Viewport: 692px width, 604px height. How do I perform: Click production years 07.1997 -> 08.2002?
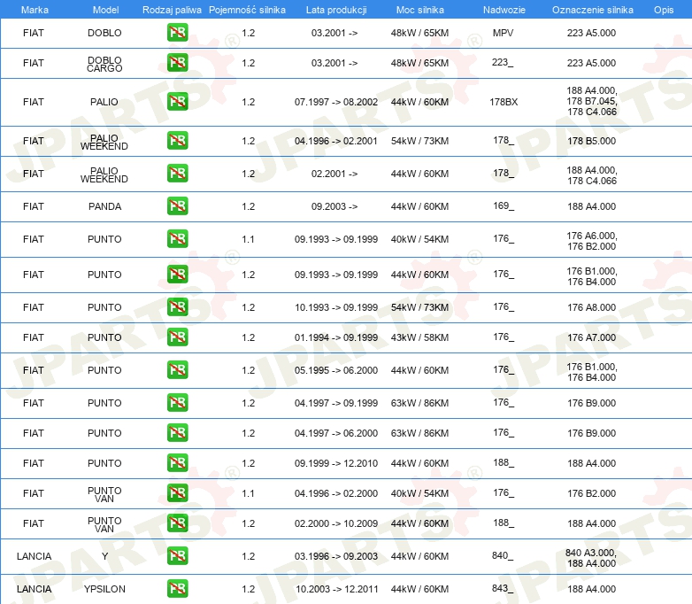click(x=336, y=102)
